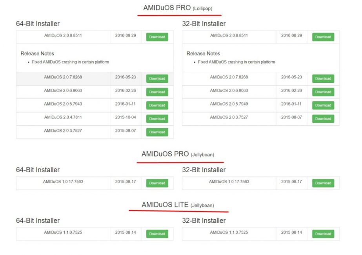Click 64-Bit Installer heading under Lollipop
Viewport: 362px width, 255px height.
[x=38, y=24]
